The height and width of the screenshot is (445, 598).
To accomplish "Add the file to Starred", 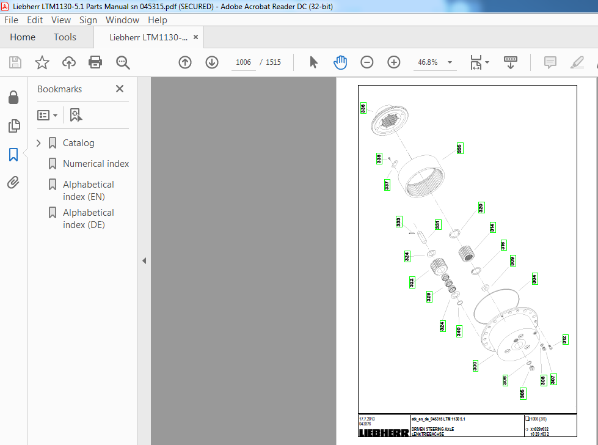I will click(x=42, y=62).
